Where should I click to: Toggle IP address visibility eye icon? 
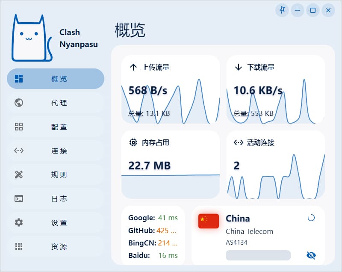click(x=311, y=255)
